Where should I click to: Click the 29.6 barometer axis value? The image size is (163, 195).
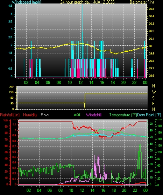click(151, 76)
